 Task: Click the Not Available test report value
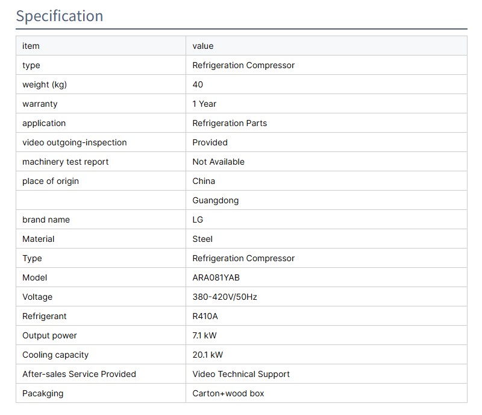[x=218, y=162]
